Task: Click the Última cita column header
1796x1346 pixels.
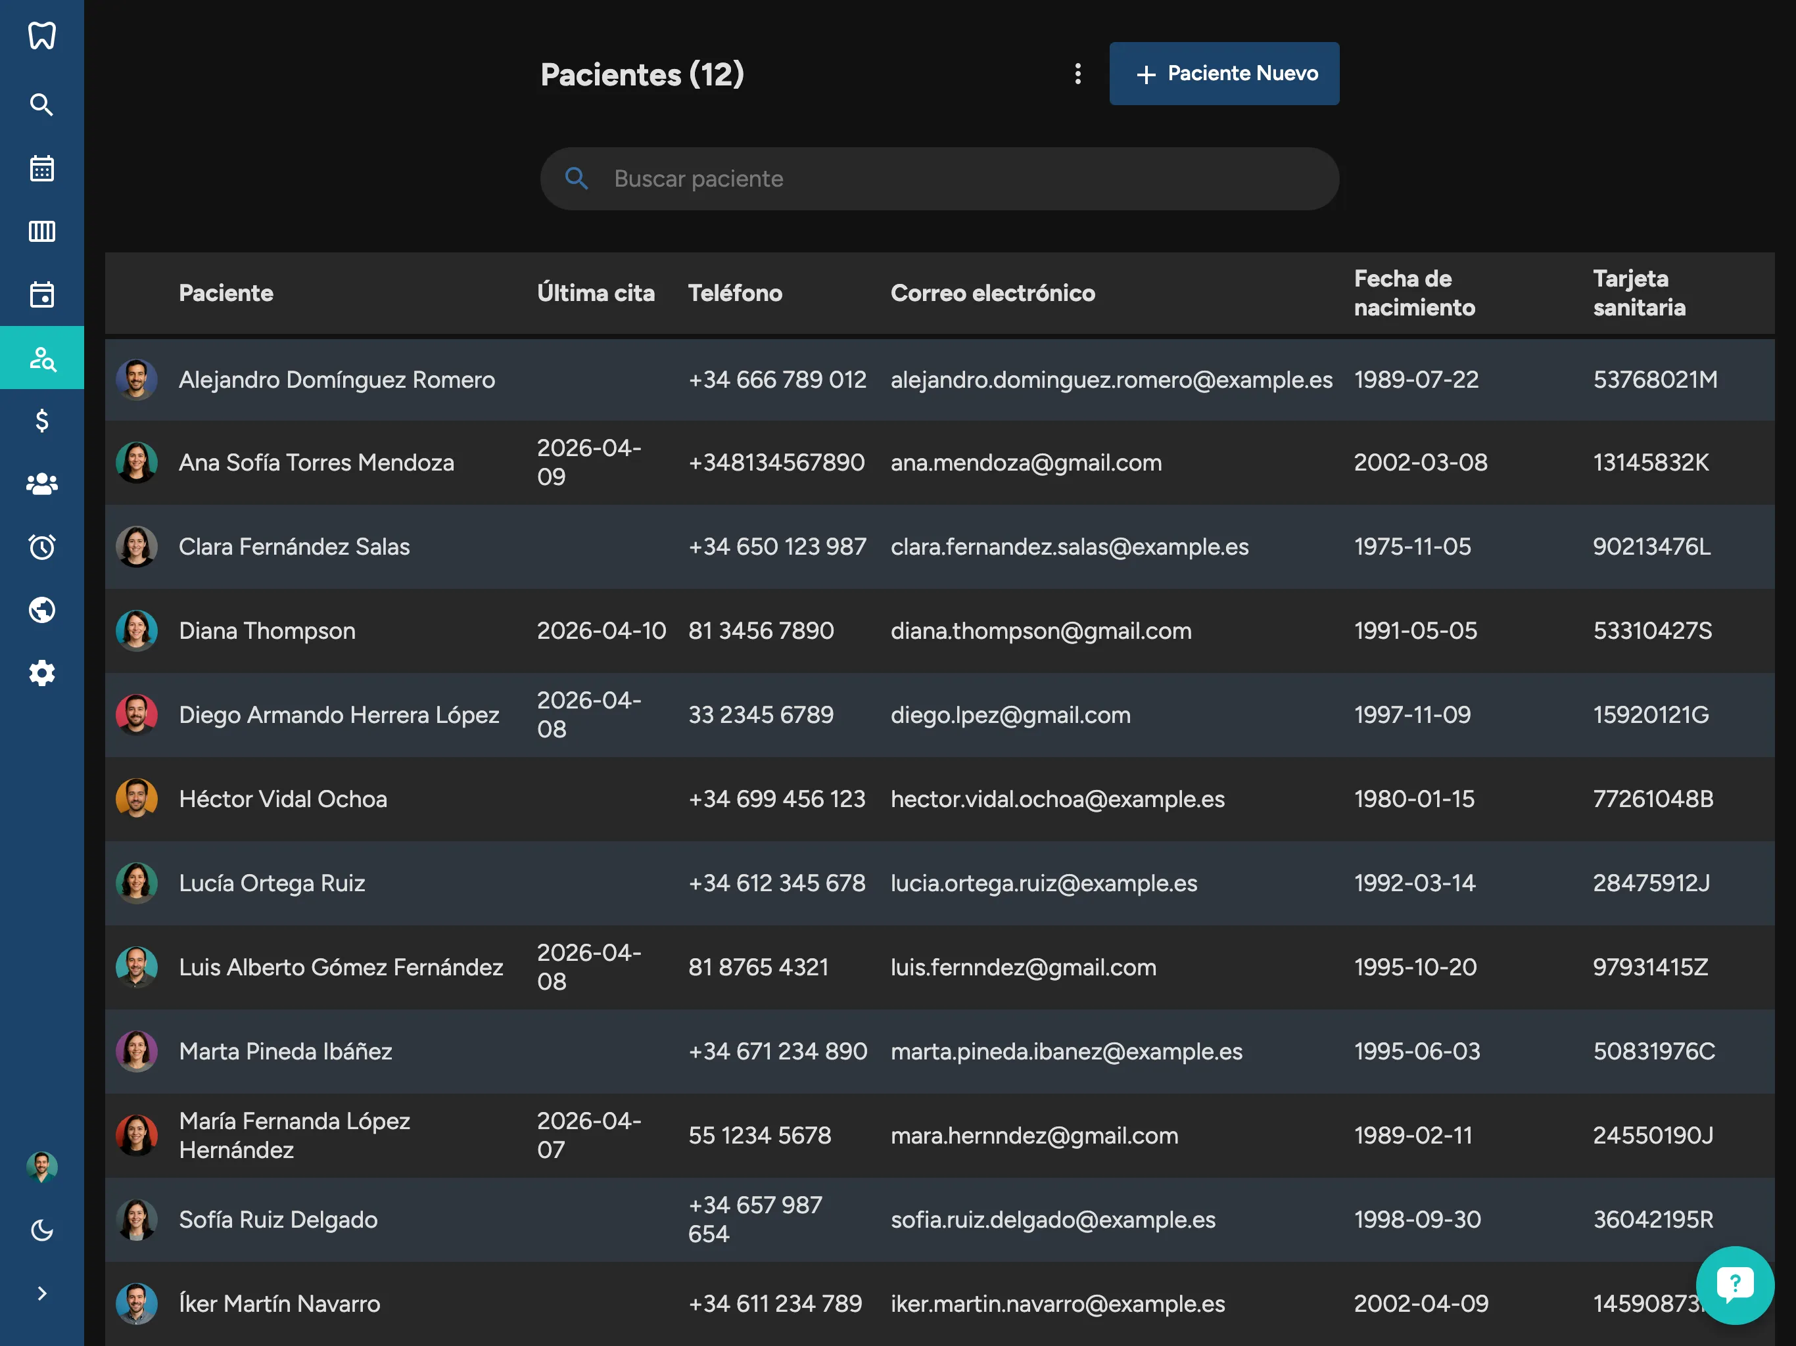Action: [595, 293]
